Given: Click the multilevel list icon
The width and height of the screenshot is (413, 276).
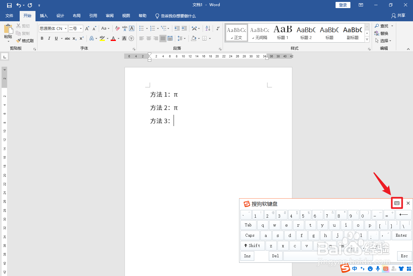Looking at the screenshot, I should coord(164,28).
